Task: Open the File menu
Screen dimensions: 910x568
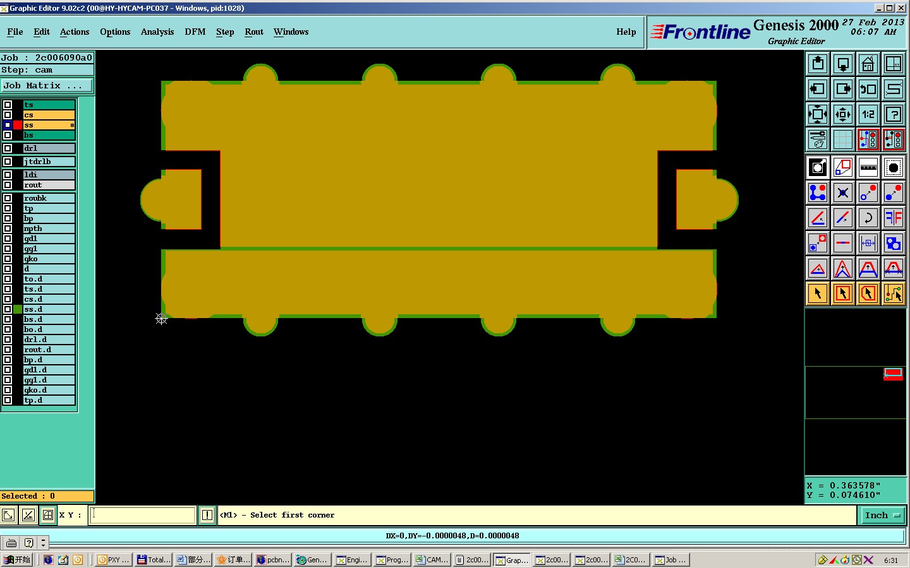Action: [15, 32]
